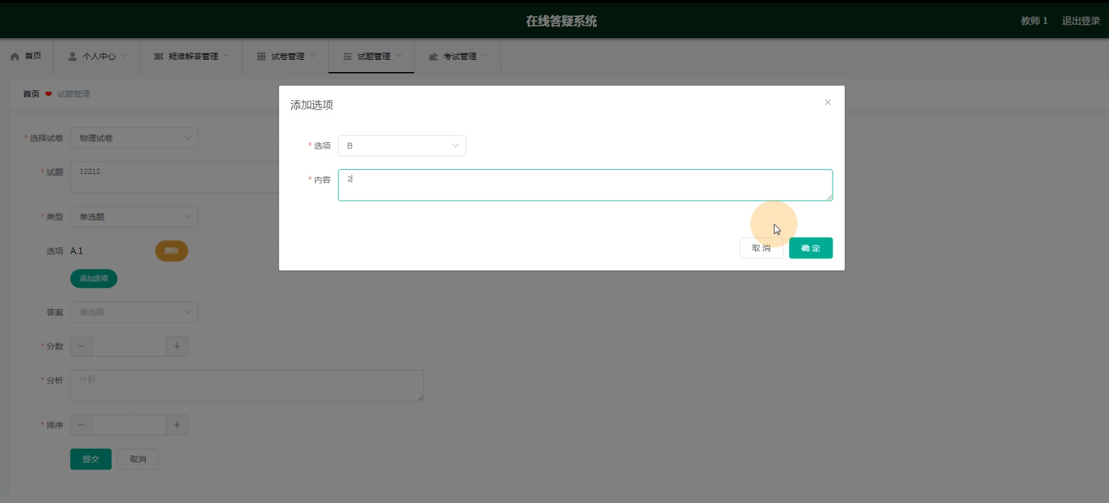Image resolution: width=1109 pixels, height=503 pixels.
Task: Close the 添加选项 dialog with X
Action: pos(828,102)
